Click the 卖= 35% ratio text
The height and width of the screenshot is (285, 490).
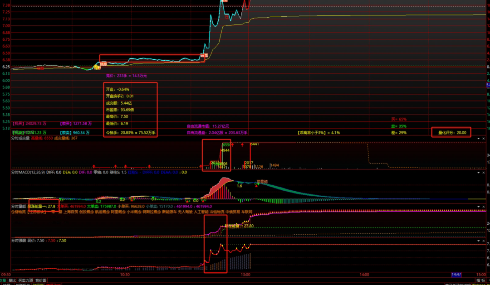[x=399, y=126]
